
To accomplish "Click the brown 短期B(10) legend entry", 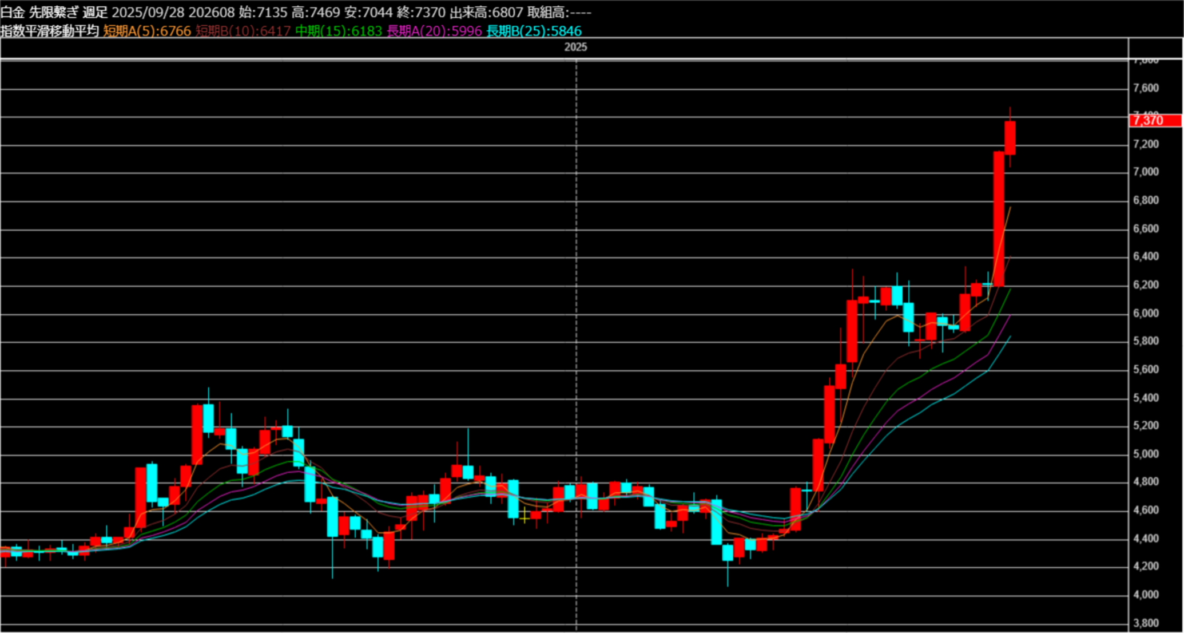I will point(243,31).
